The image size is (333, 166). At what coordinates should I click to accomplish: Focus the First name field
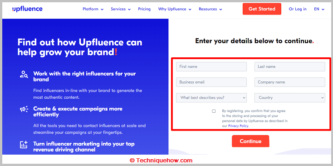click(x=211, y=66)
